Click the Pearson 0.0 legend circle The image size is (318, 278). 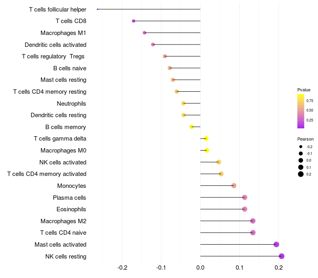301,160
